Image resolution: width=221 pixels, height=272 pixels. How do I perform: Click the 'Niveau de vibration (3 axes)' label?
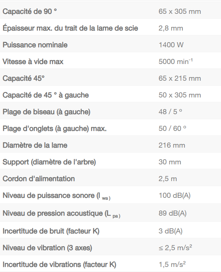tap(47, 248)
